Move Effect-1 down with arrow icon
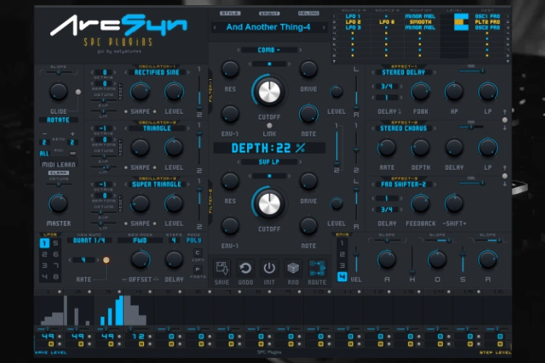The width and height of the screenshot is (545, 363). point(505,128)
